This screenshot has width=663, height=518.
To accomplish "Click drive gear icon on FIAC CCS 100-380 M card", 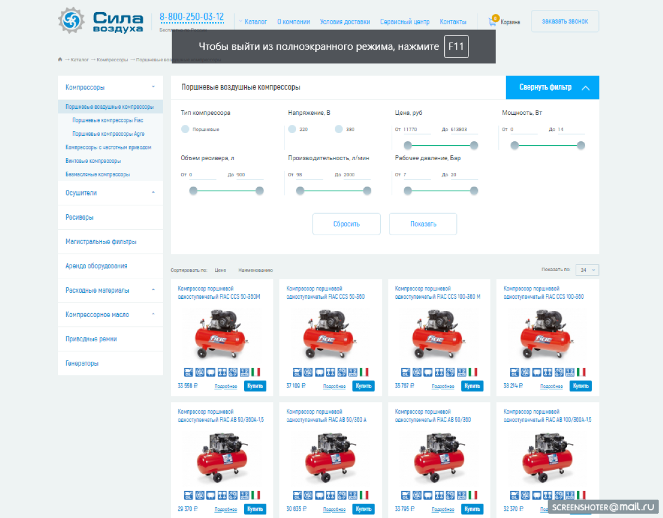I will pyautogui.click(x=450, y=372).
